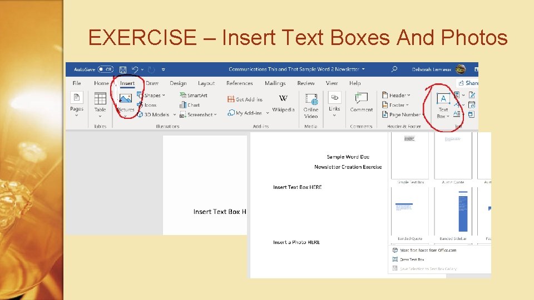Screen dimensions: 534x300
Task: Open the Links dropdown
Action: point(334,104)
